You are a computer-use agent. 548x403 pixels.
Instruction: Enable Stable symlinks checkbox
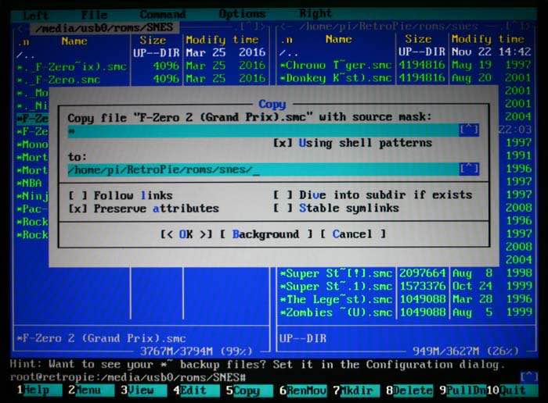(336, 208)
